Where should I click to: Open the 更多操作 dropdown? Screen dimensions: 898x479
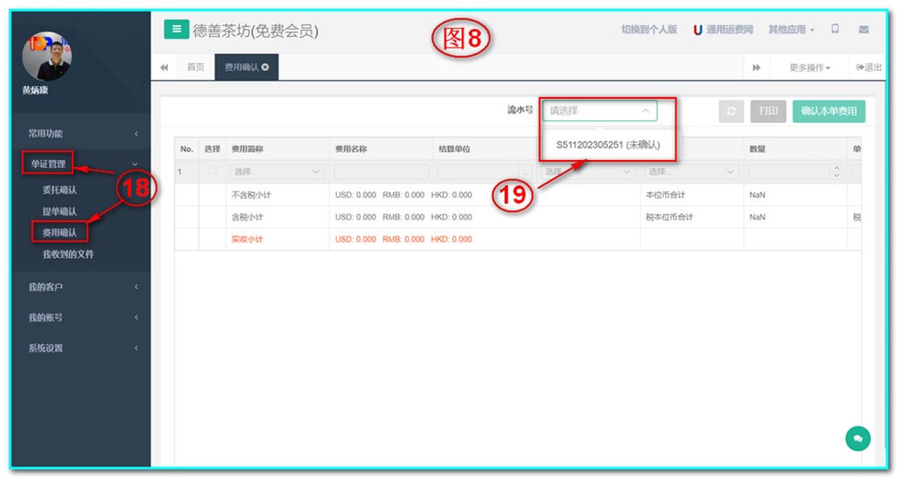(x=809, y=67)
